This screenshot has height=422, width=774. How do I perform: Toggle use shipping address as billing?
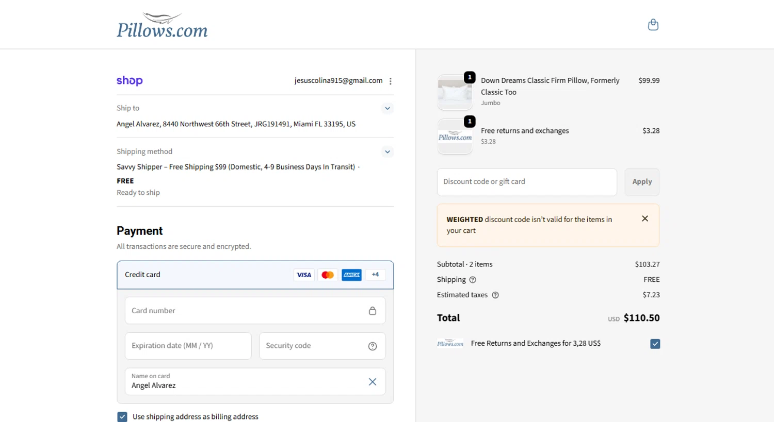(122, 417)
